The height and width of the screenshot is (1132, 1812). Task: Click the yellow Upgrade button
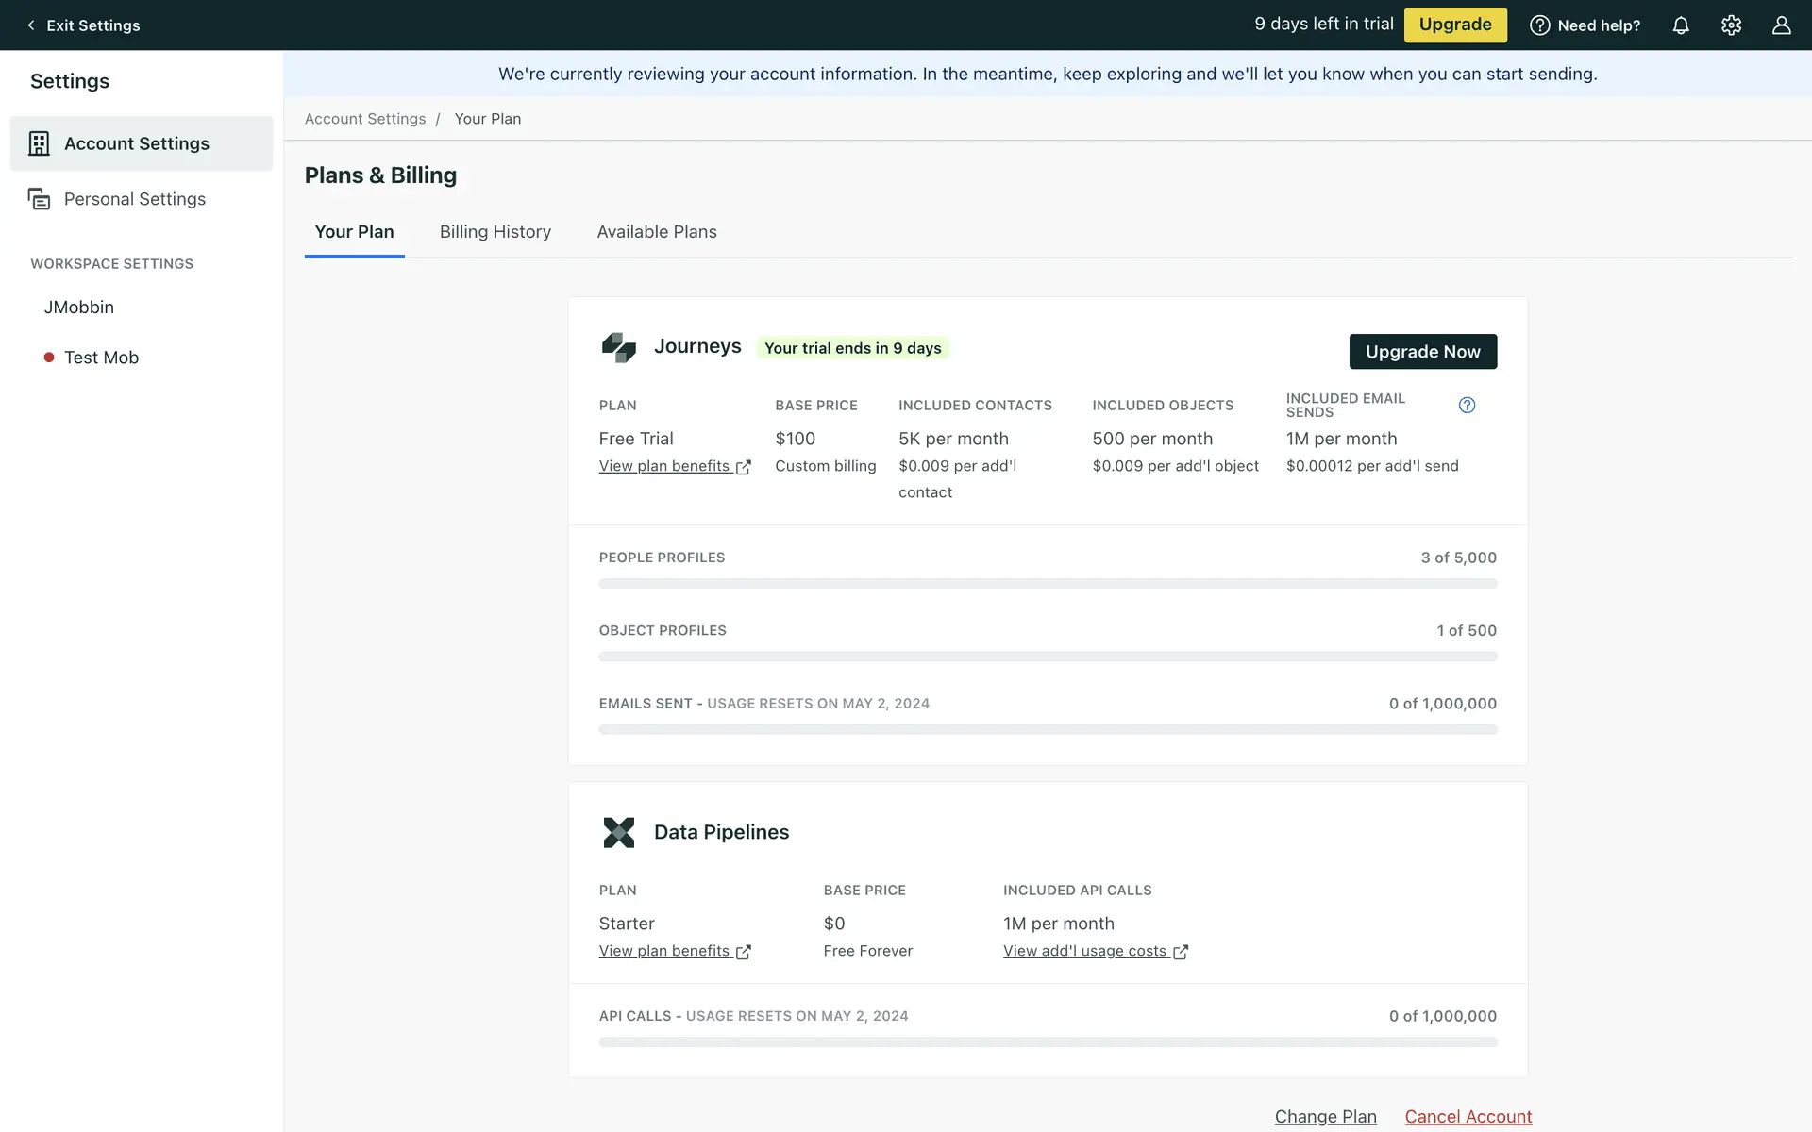coord(1454,25)
